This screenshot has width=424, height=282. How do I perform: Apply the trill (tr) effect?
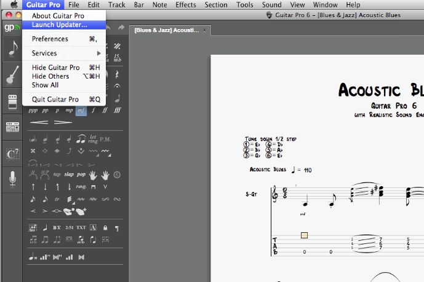coord(57,200)
